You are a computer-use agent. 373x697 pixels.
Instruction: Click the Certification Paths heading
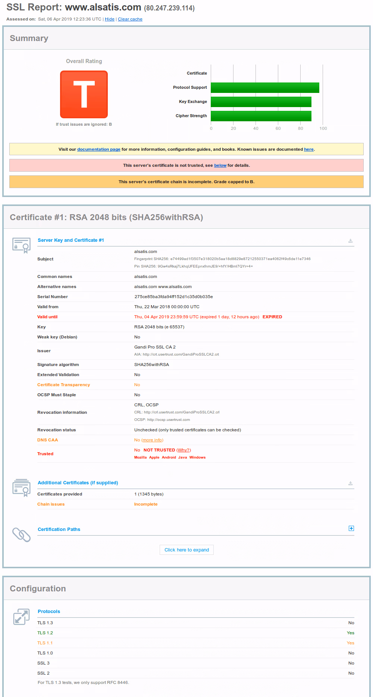[x=59, y=529]
